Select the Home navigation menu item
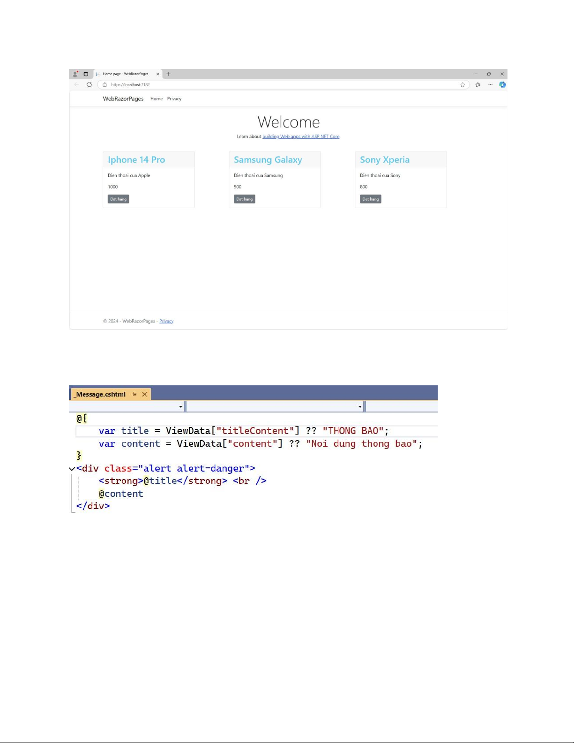The image size is (574, 743). (157, 99)
